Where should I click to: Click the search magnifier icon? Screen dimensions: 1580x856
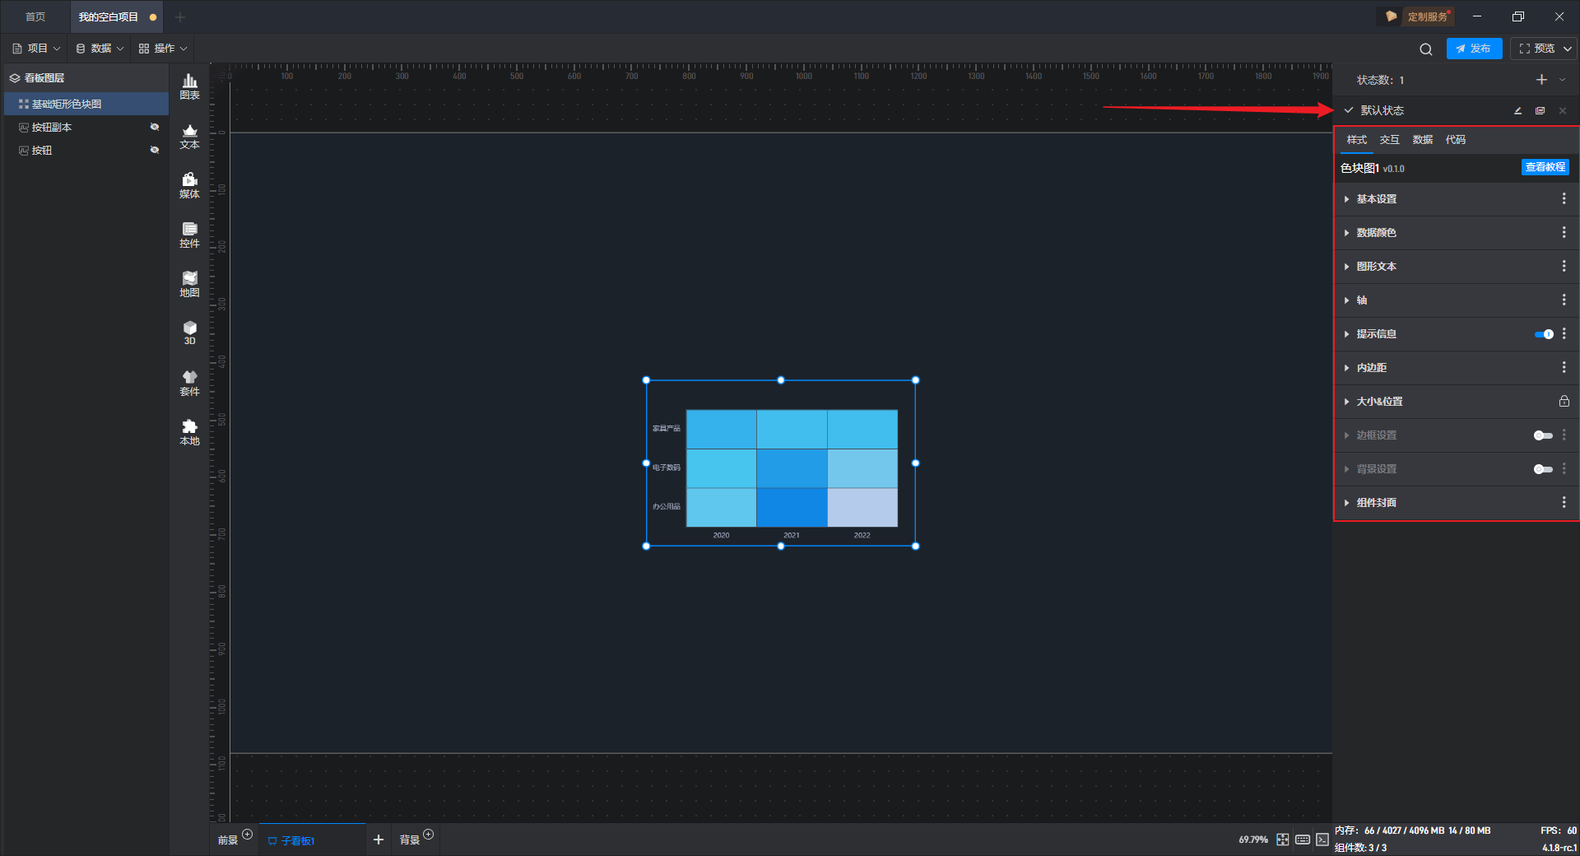[1425, 49]
